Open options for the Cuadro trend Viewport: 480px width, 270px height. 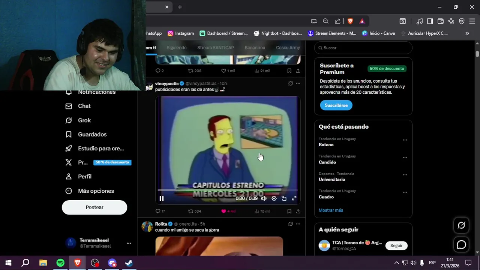click(x=405, y=192)
